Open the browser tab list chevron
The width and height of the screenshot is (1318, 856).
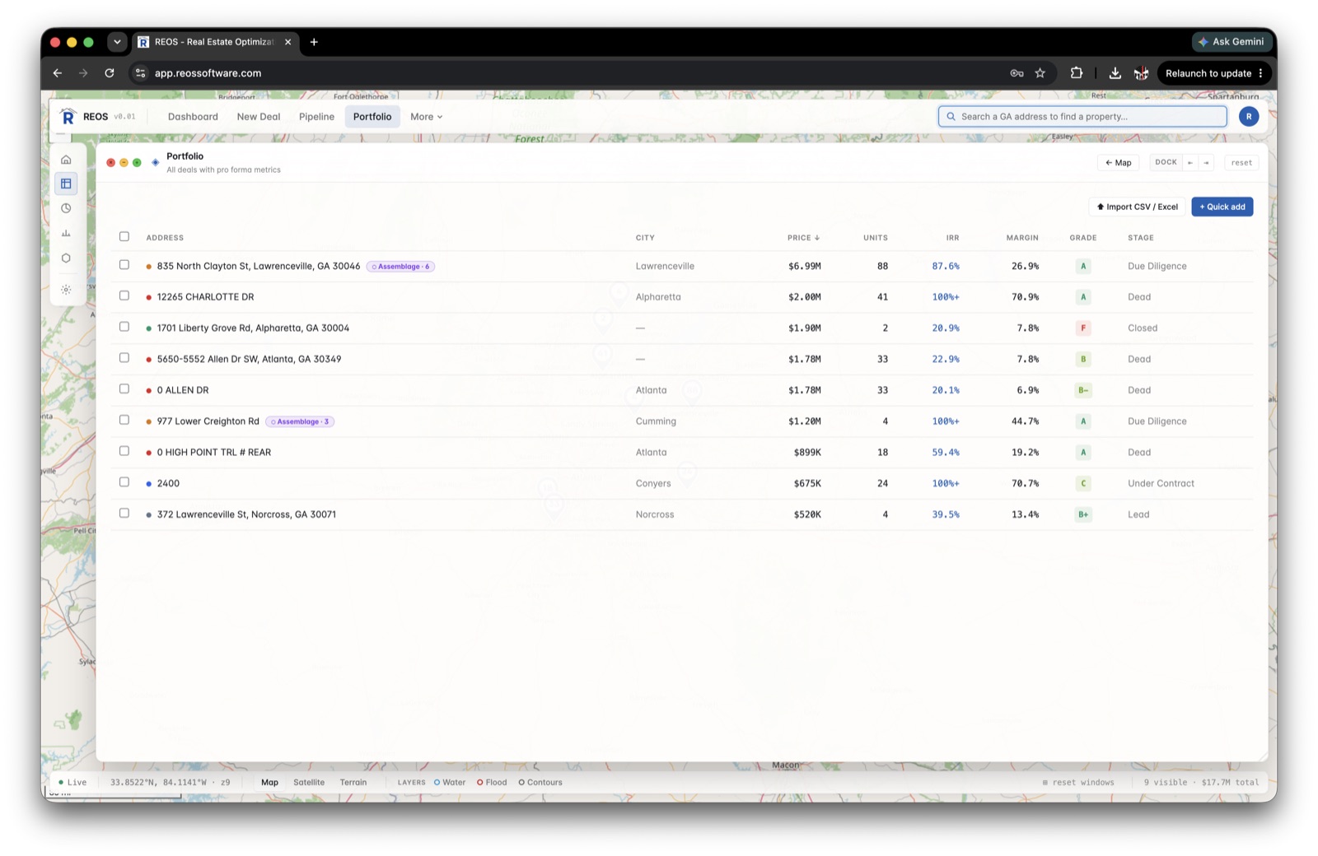117,42
